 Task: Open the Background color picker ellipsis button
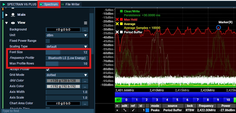(85, 30)
